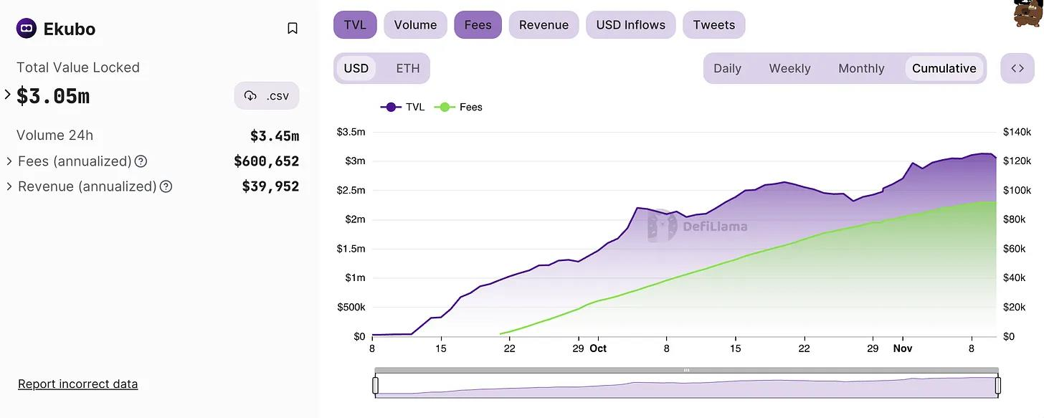Enable the Volume chart metric

(x=415, y=25)
